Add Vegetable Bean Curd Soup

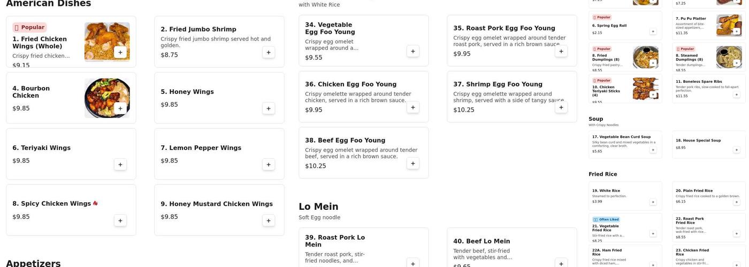(653, 150)
